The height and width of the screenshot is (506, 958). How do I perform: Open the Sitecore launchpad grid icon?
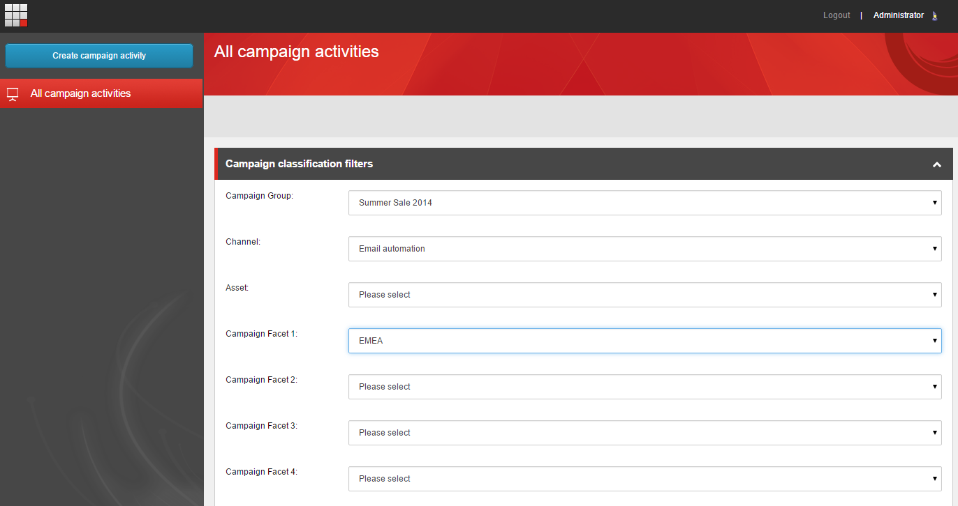pyautogui.click(x=16, y=15)
